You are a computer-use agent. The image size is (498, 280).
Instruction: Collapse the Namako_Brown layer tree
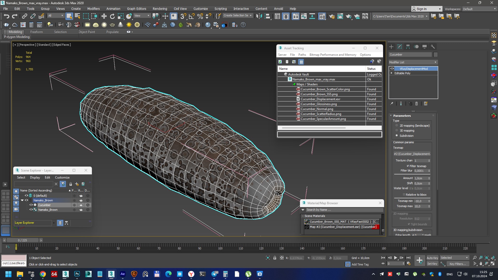pos(22,200)
